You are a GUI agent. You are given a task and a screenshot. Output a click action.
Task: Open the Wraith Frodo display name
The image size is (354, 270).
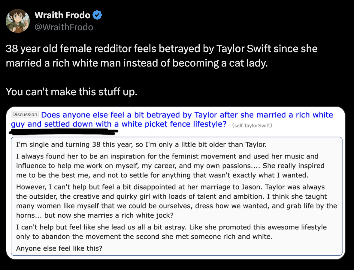(62, 15)
